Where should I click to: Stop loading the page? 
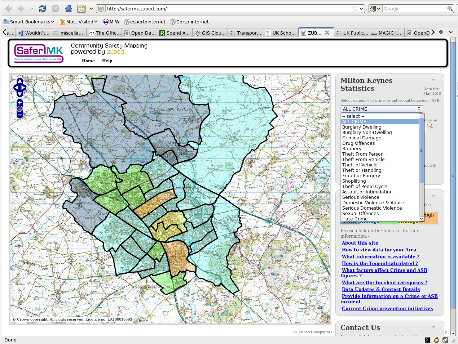[55, 9]
